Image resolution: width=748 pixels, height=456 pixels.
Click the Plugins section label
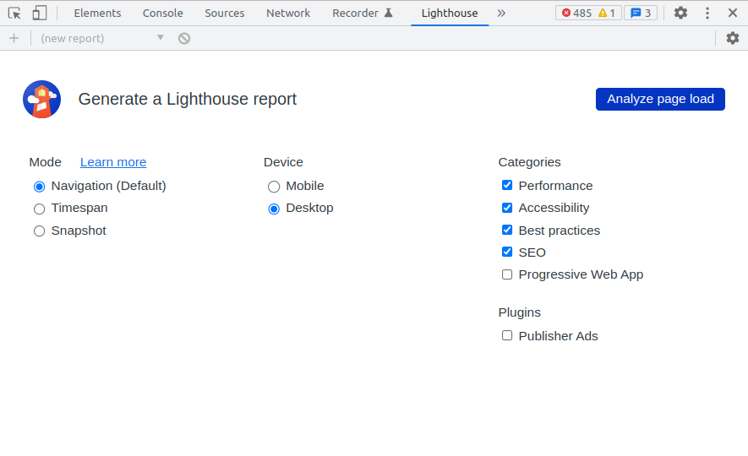[520, 312]
